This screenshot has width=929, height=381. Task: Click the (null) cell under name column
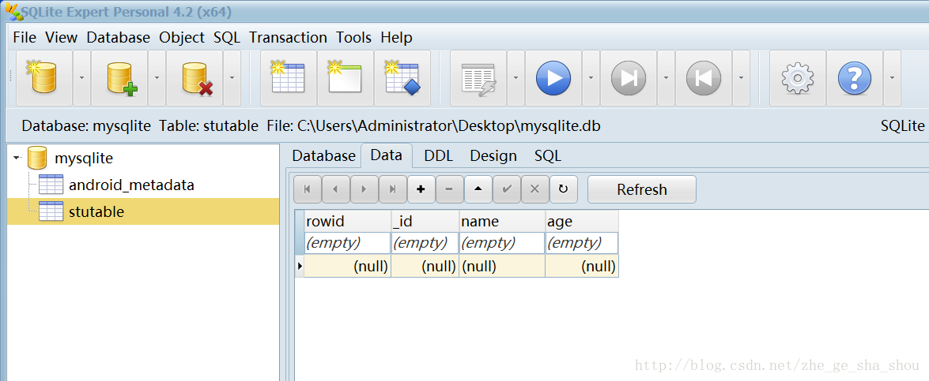click(x=502, y=266)
